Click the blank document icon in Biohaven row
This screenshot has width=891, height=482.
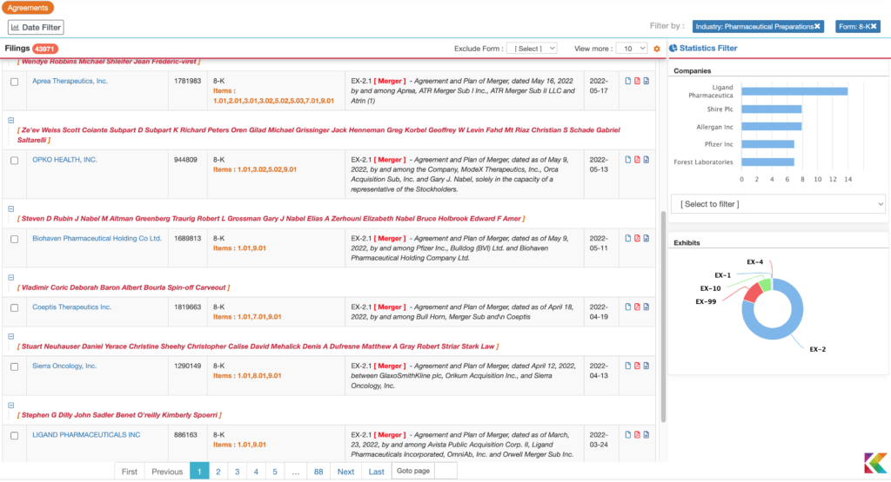626,238
